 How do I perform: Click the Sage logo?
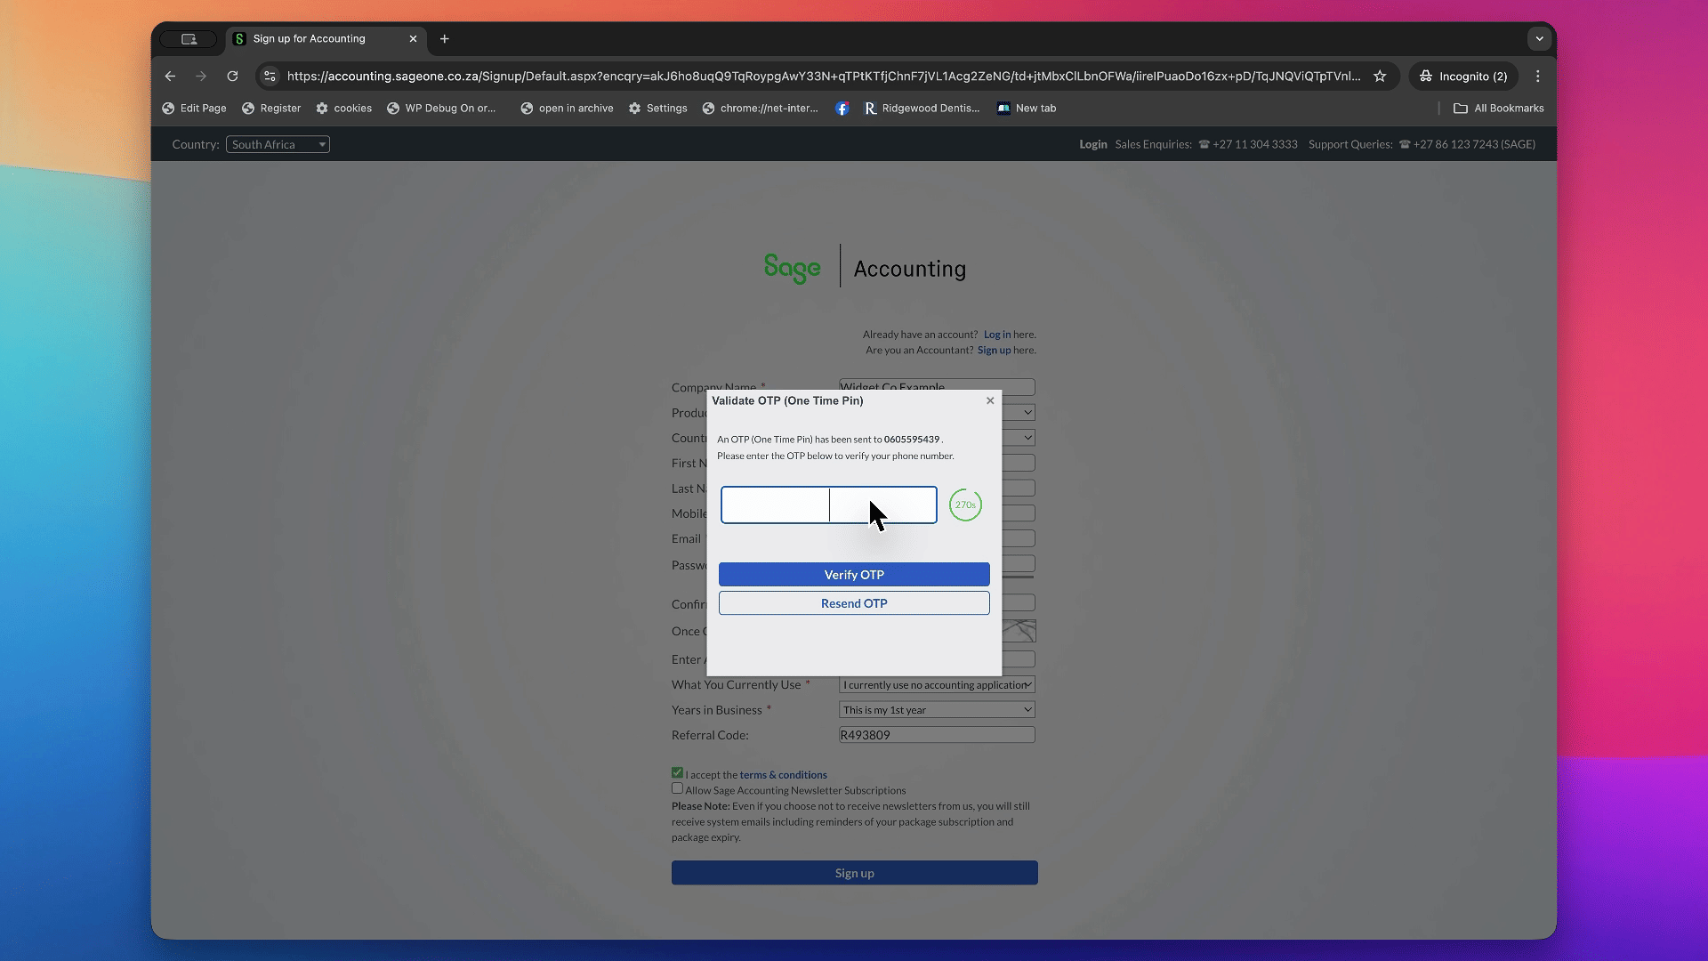(793, 268)
